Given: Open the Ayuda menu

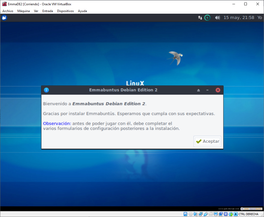Looking at the screenshot, I should [82, 11].
